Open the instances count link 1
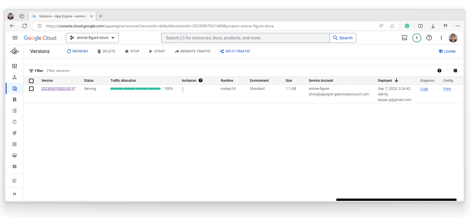The width and height of the screenshot is (471, 217). pos(183,89)
